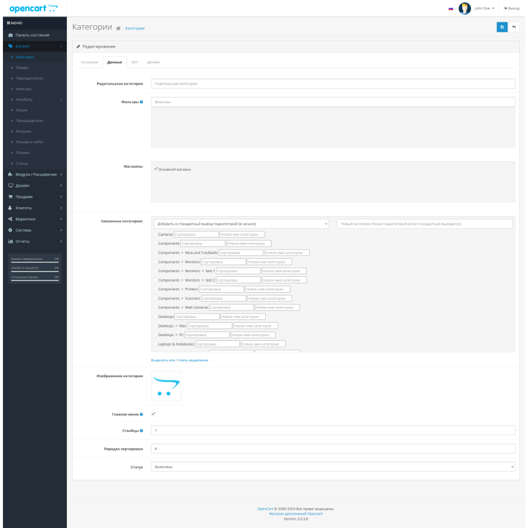Check the Components > Web Cameras checkbox
Screen dimensions: 528x528
click(x=155, y=307)
